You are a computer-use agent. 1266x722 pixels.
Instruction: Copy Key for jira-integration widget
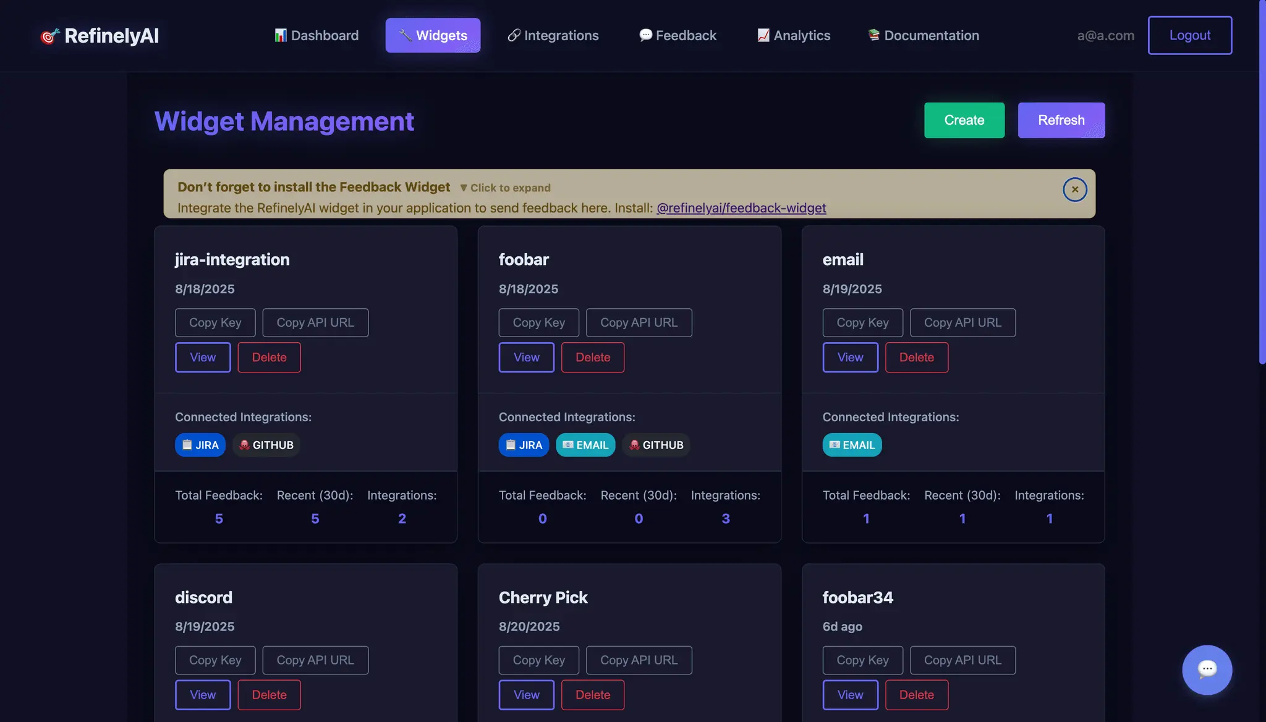tap(215, 322)
